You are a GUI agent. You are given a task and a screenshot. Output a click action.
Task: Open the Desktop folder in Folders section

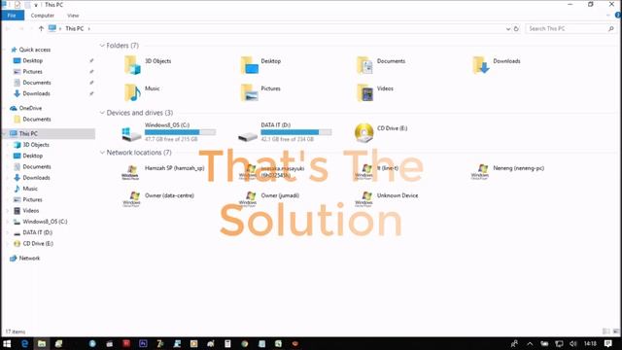coord(249,65)
